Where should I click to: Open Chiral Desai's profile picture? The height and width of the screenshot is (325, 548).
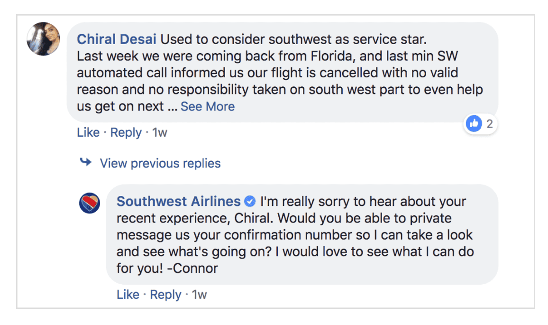[x=43, y=39]
